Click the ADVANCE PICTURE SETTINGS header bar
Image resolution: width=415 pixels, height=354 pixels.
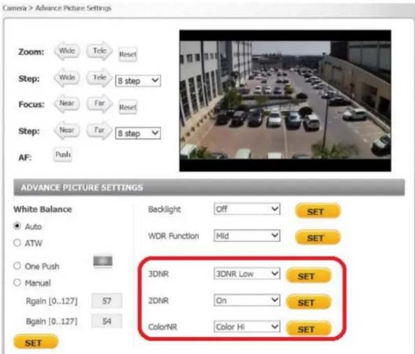tap(209, 188)
